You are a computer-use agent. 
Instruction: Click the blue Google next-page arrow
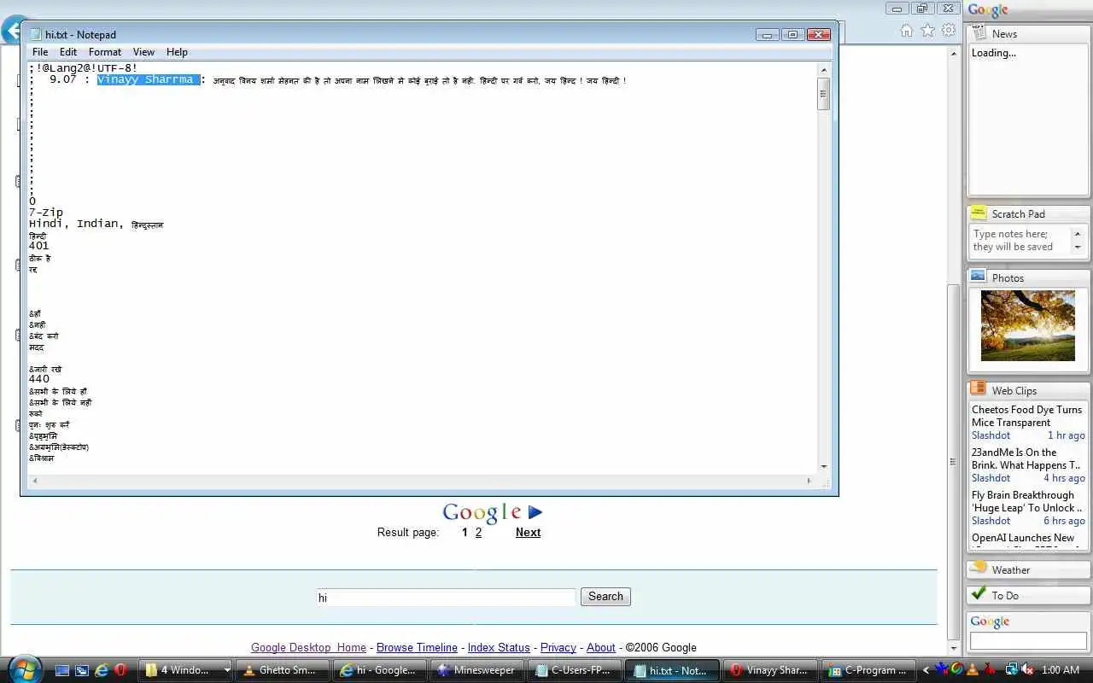(535, 512)
